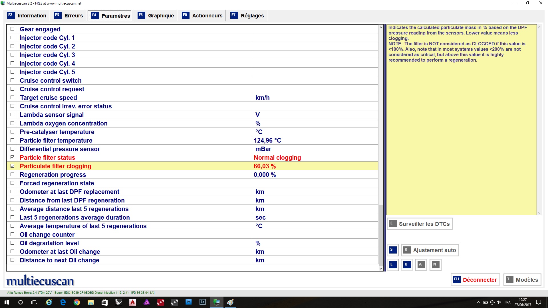Viewport: 548px width, 308px height.
Task: Uncheck Particle filter status parameter
Action: [x=12, y=157]
